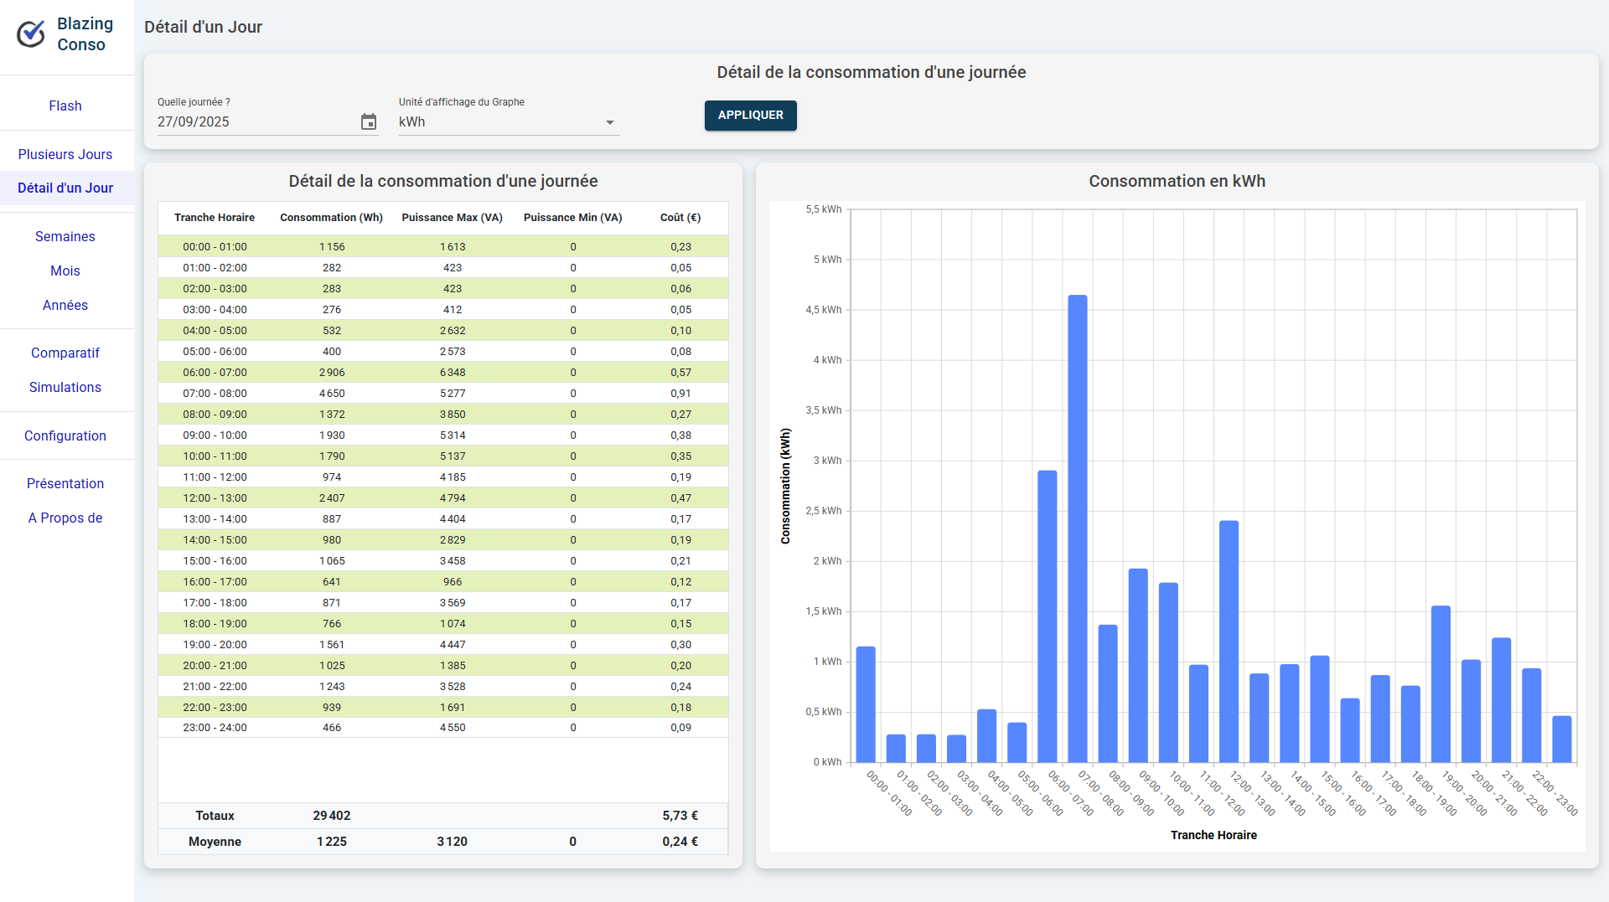
Task: Click the tallest bar for 07:00 - 08:00
Action: pos(1077,528)
